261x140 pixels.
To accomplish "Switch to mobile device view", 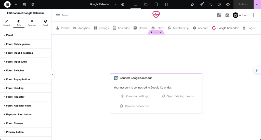I will [166, 4].
